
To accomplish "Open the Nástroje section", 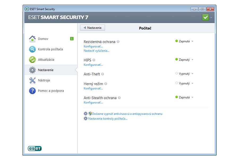I will 51,80.
